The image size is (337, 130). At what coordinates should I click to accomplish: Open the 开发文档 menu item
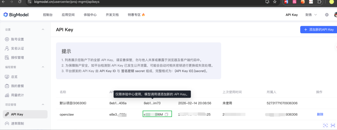(x=112, y=15)
